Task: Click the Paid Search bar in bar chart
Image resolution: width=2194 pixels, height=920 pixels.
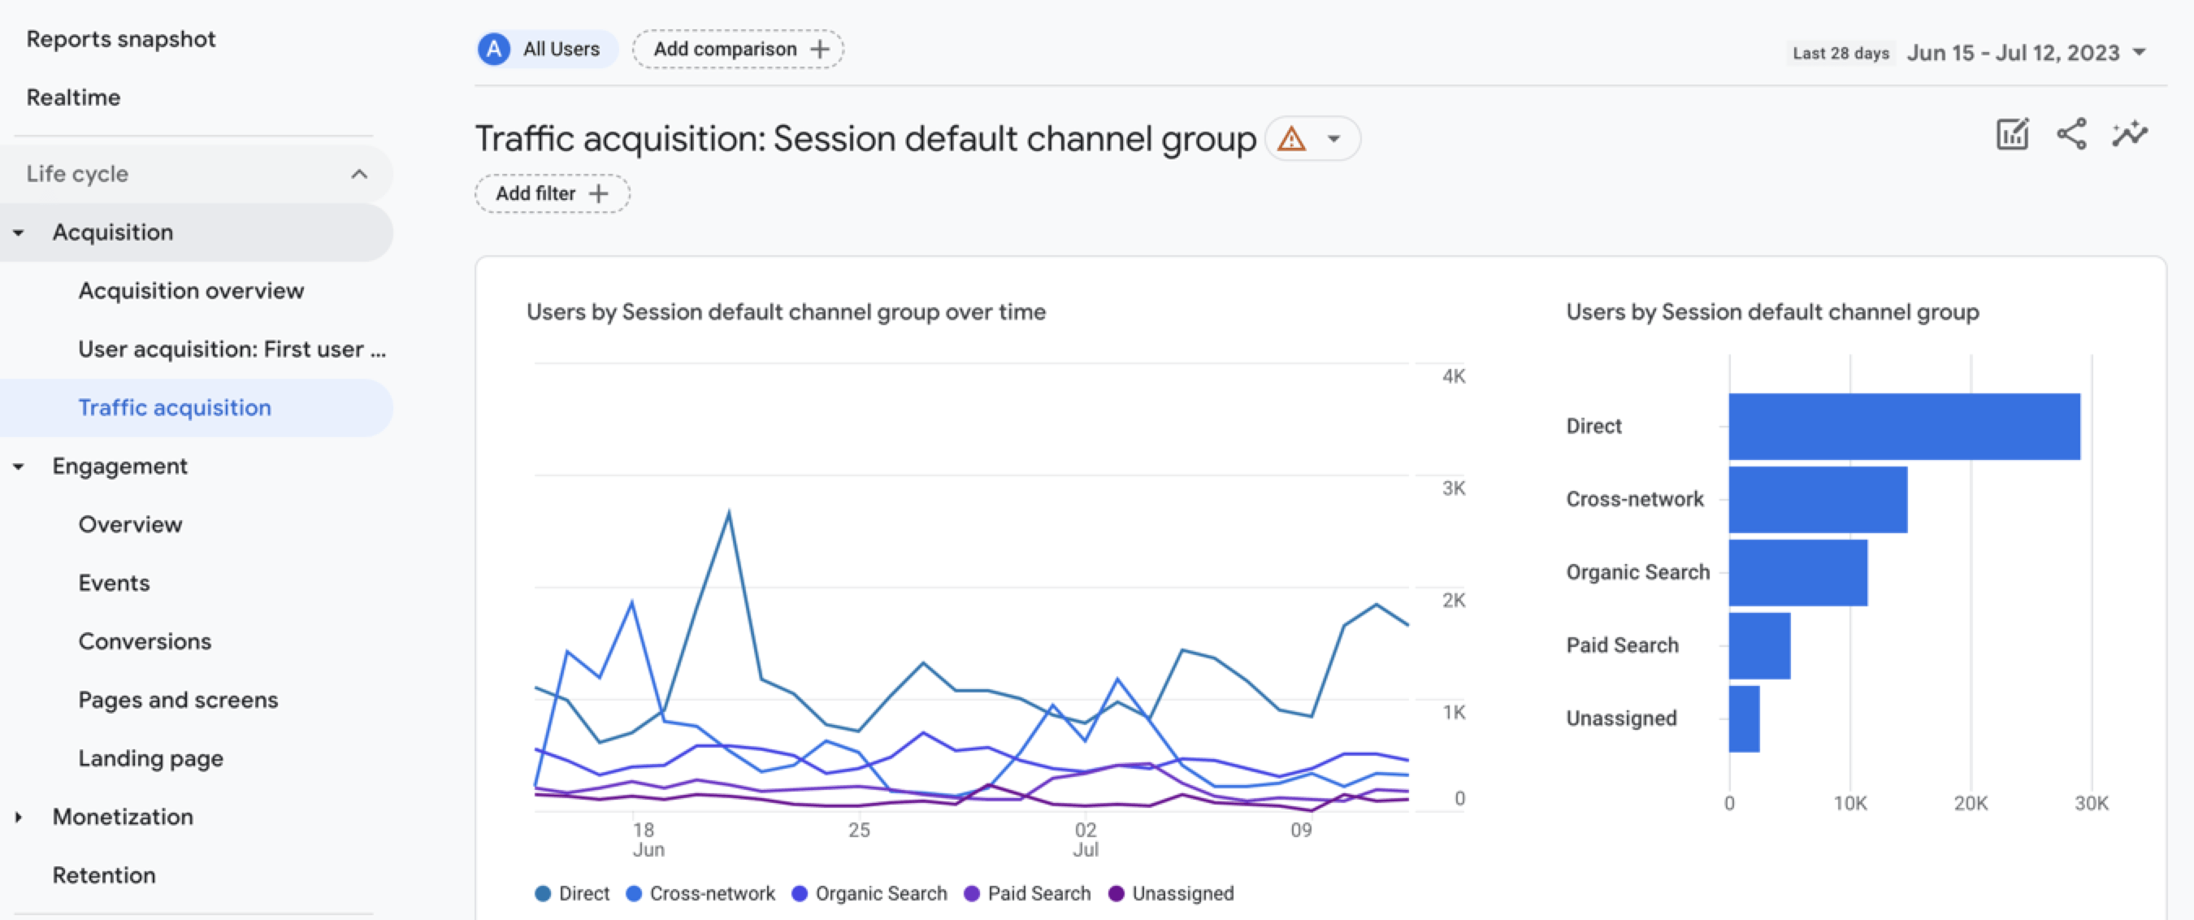Action: pos(1759,647)
